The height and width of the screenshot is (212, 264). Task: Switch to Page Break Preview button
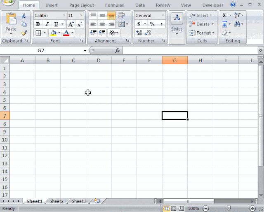click(181, 208)
